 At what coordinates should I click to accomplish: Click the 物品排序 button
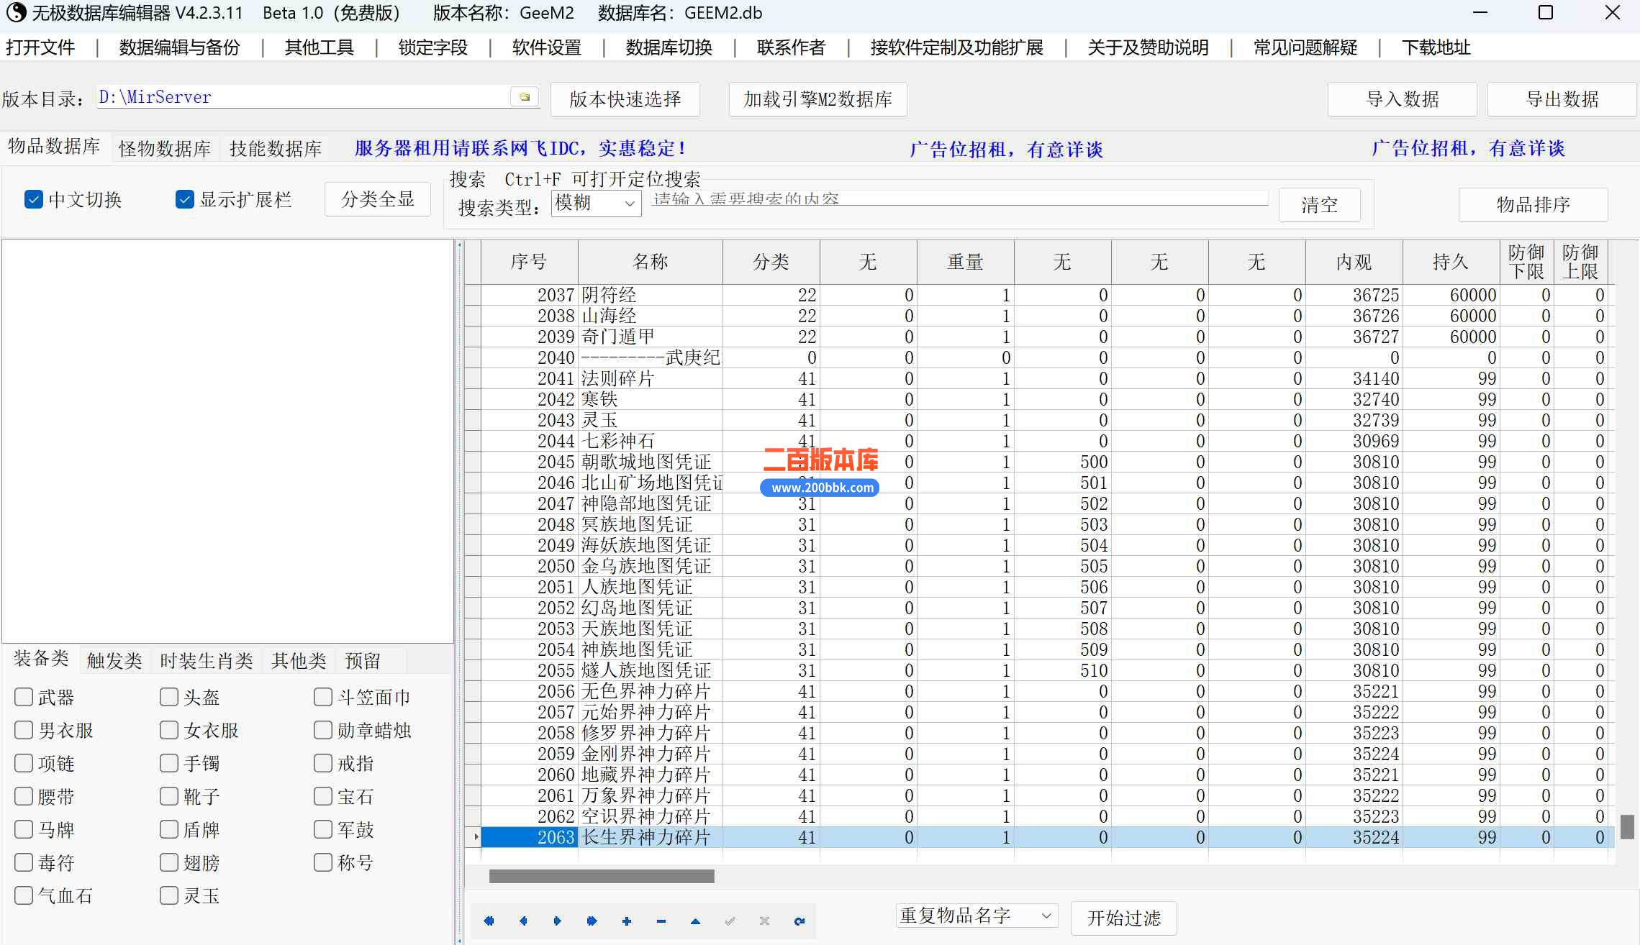[x=1533, y=205]
